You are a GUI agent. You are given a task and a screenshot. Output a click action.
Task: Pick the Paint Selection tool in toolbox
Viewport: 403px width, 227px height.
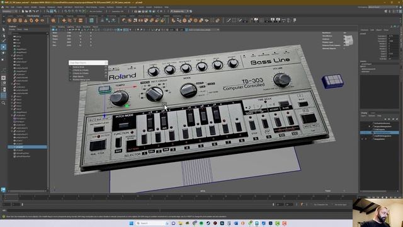[x=3, y=41]
